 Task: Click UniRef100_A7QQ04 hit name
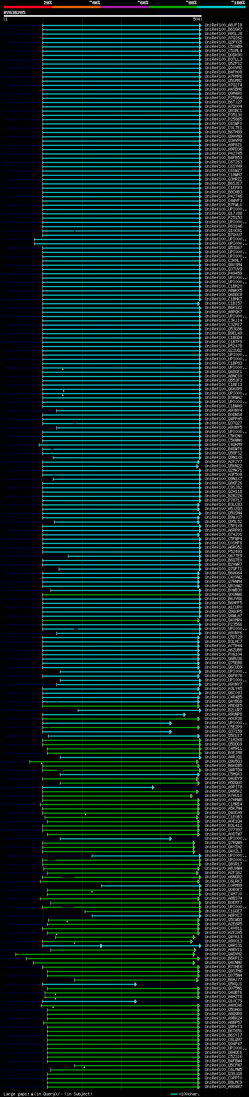pyautogui.click(x=223, y=107)
